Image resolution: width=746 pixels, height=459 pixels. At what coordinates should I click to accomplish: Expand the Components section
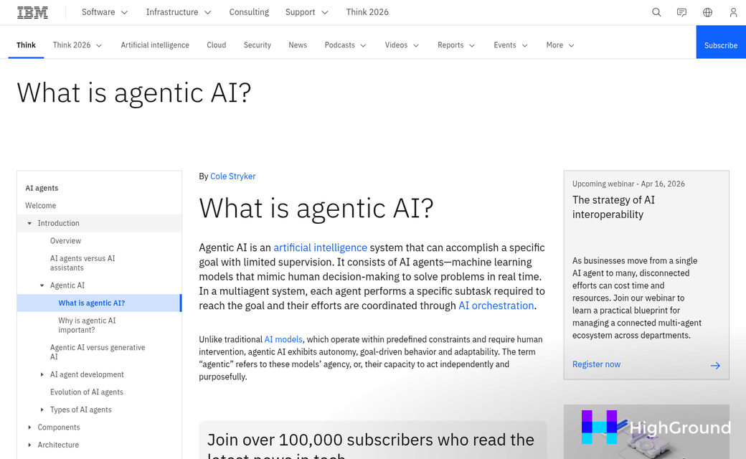[29, 427]
